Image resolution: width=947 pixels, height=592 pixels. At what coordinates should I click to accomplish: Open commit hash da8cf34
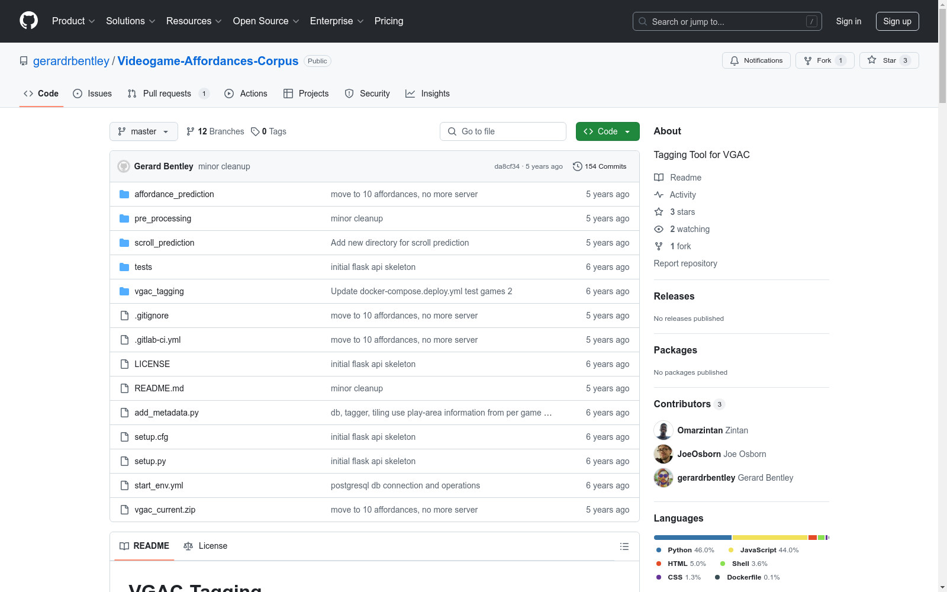point(507,166)
